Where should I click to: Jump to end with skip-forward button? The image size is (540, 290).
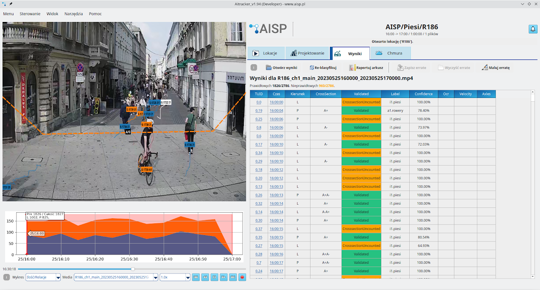[x=233, y=277]
